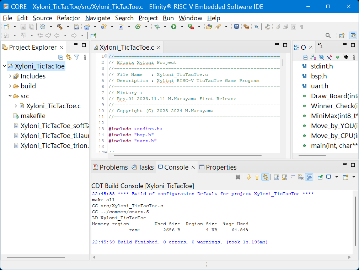Toggle Link with Editor in Project Explorer
This screenshot has height=270, width=359.
[68, 57]
